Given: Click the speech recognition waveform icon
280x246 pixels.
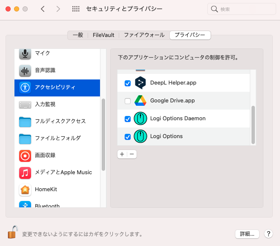Looking at the screenshot, I should 25,71.
